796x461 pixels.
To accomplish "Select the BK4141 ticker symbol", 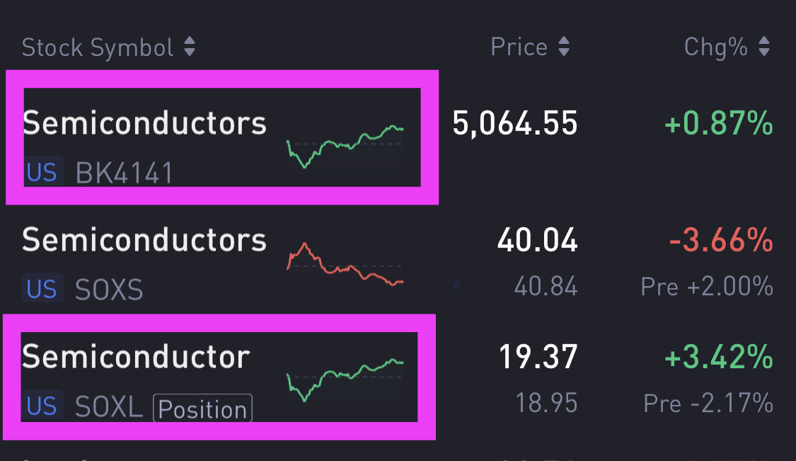I will tap(124, 173).
